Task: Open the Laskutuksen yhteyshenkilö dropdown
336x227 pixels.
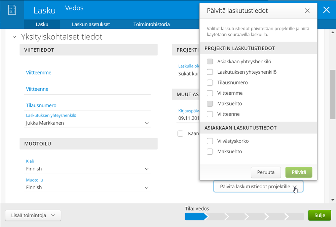Action: pos(87,123)
